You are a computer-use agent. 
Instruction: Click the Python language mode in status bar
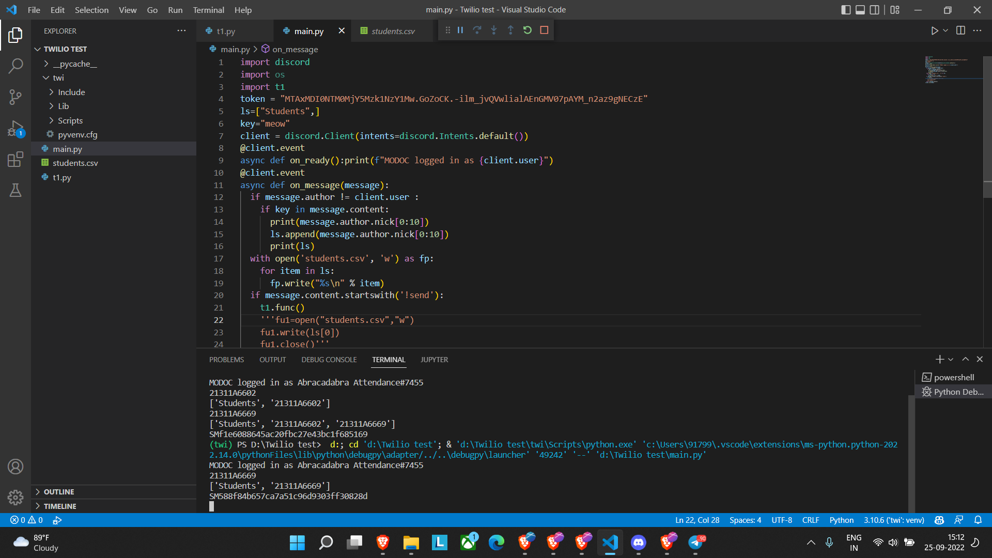841,520
